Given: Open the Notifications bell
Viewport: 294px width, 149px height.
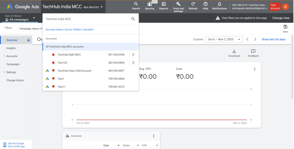Looking at the screenshot, I should (219, 6).
